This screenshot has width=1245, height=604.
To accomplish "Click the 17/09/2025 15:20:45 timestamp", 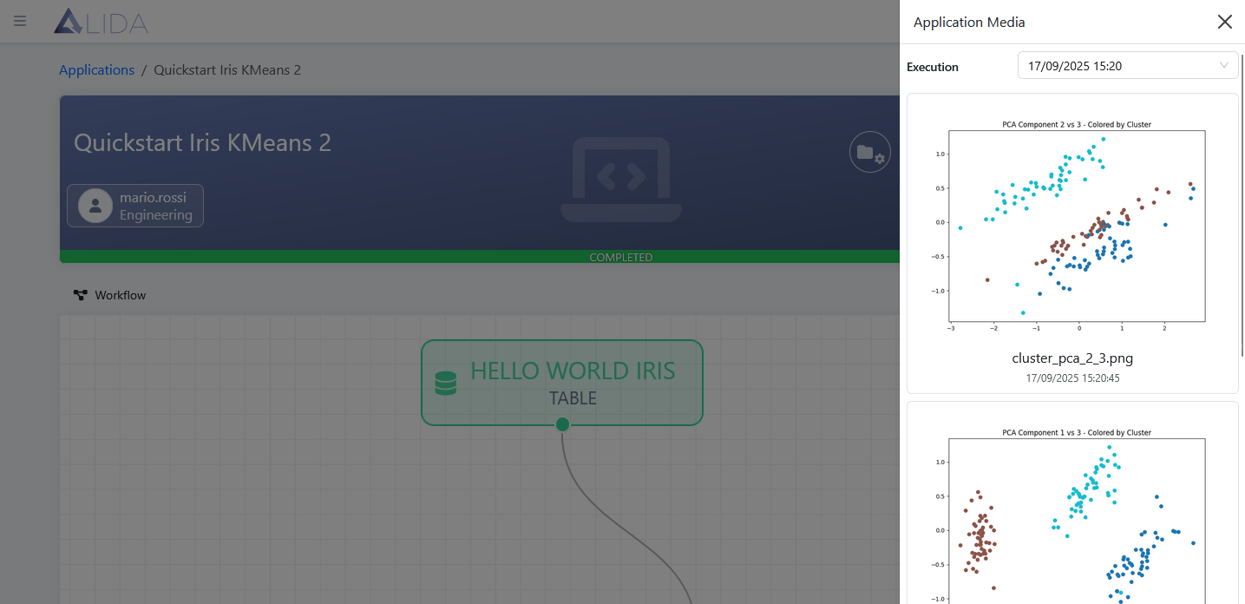I will (x=1072, y=378).
